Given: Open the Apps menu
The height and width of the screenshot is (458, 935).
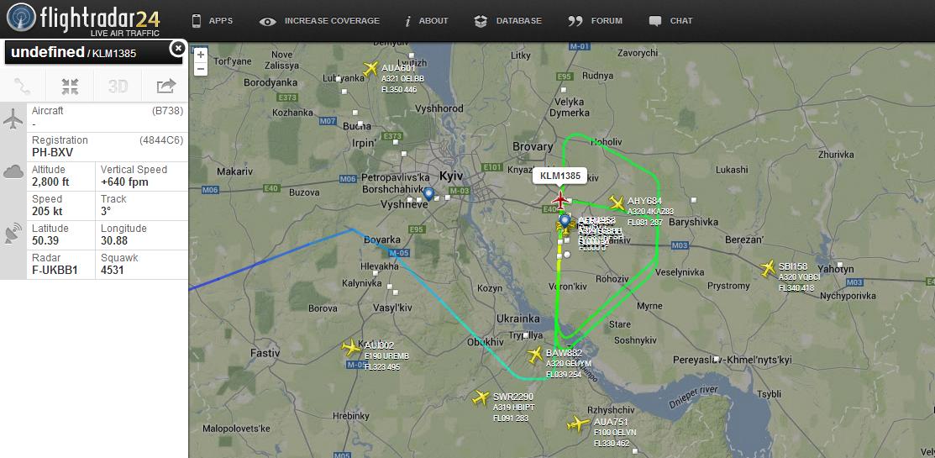Looking at the screenshot, I should pos(212,21).
